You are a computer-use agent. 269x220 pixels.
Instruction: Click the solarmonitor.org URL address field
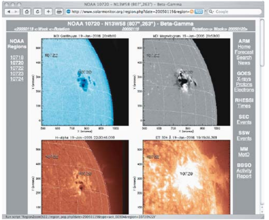130,12
